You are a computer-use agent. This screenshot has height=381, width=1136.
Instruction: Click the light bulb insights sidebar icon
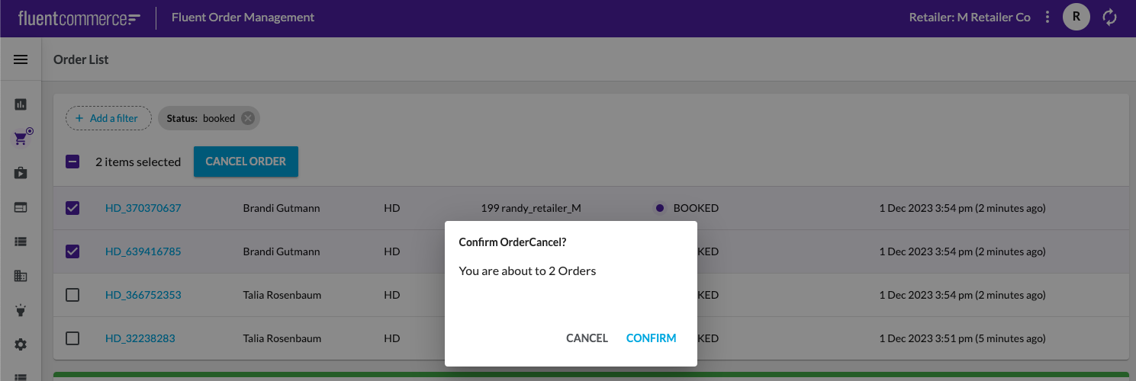[x=21, y=310]
